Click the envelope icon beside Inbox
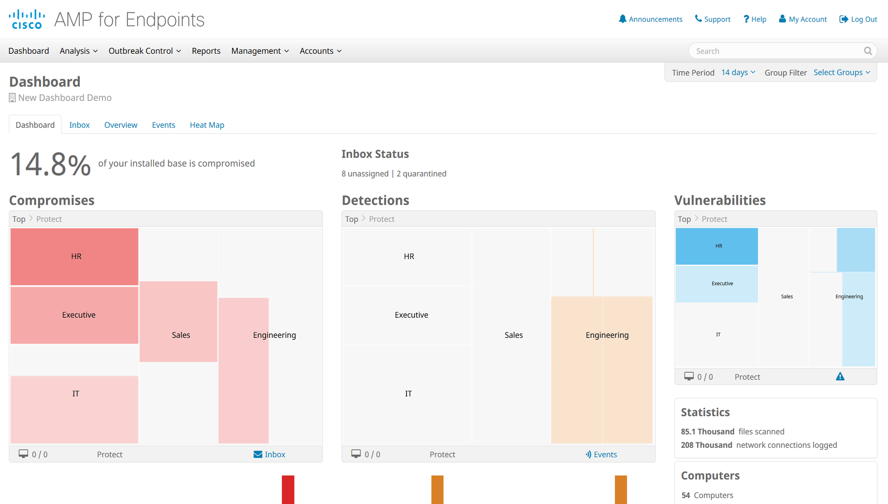 click(x=258, y=454)
